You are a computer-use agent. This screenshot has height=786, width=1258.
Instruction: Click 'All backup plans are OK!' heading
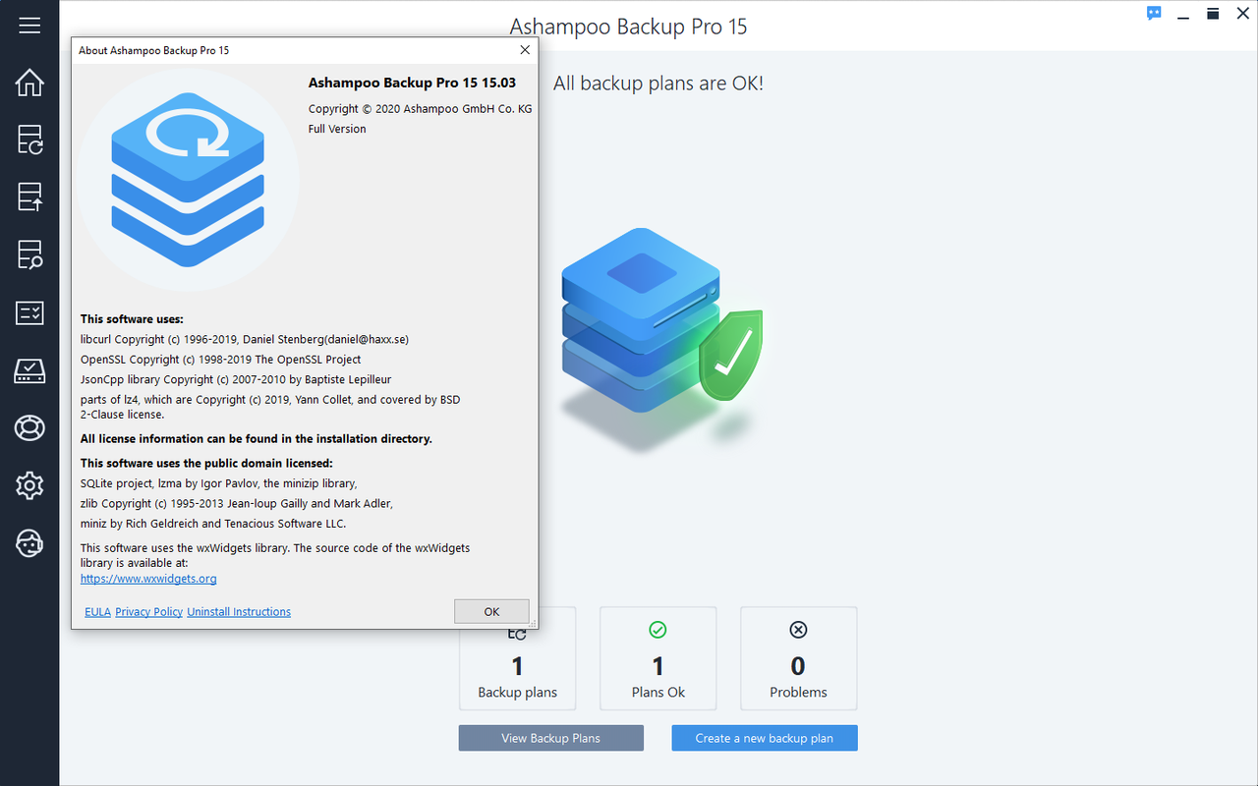pyautogui.click(x=658, y=84)
